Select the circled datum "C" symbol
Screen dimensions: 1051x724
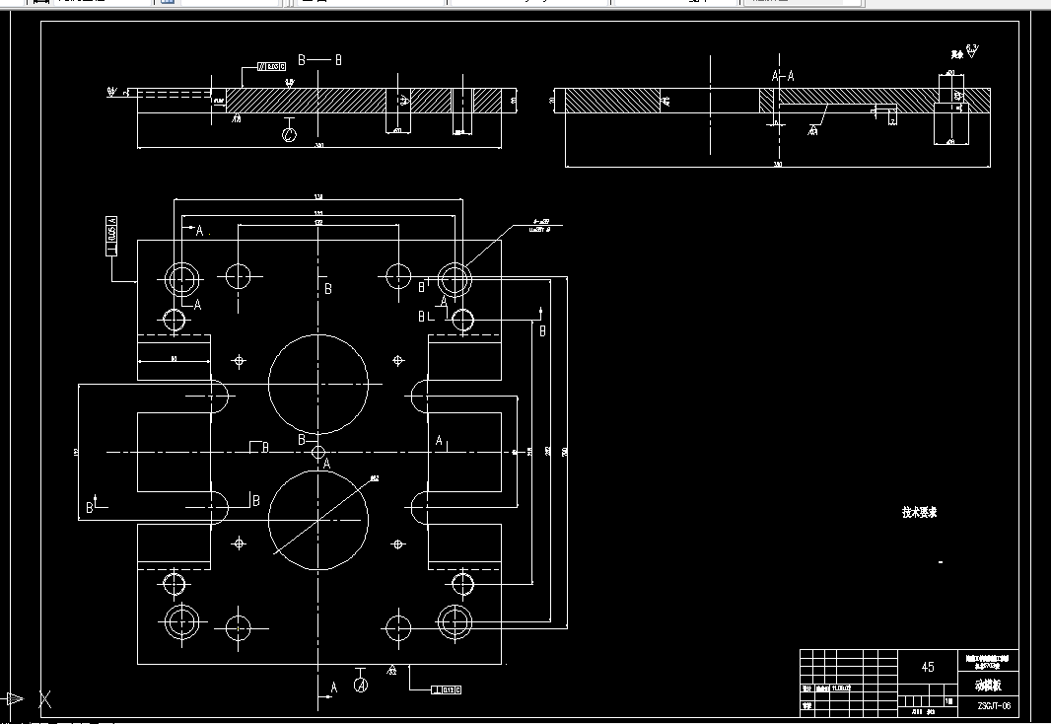click(x=289, y=135)
